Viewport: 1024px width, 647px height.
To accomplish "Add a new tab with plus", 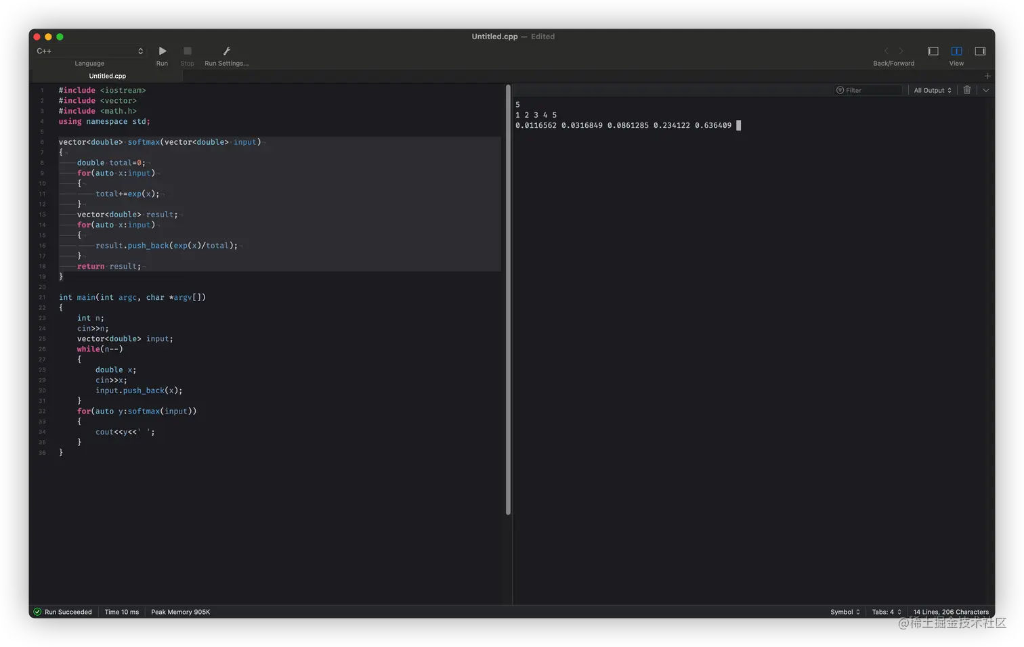I will (x=987, y=76).
